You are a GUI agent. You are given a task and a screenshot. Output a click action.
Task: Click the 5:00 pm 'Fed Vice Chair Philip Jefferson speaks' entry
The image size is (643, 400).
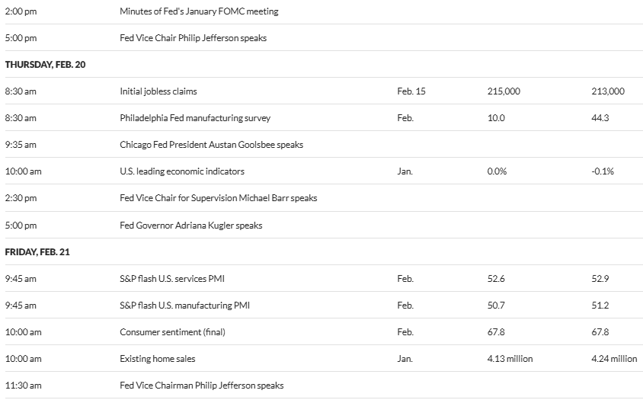coord(194,38)
